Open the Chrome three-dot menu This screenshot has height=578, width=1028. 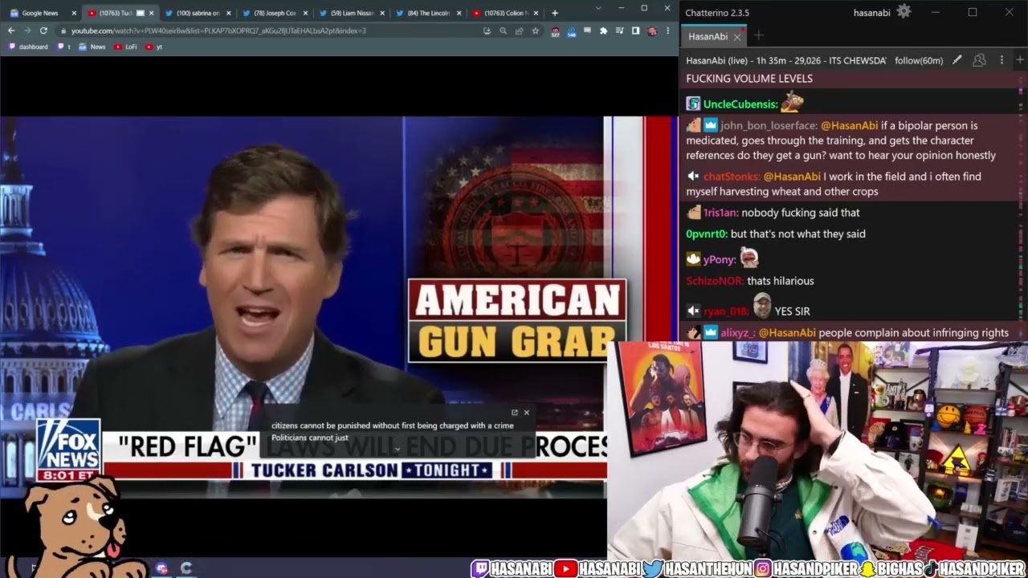[667, 31]
